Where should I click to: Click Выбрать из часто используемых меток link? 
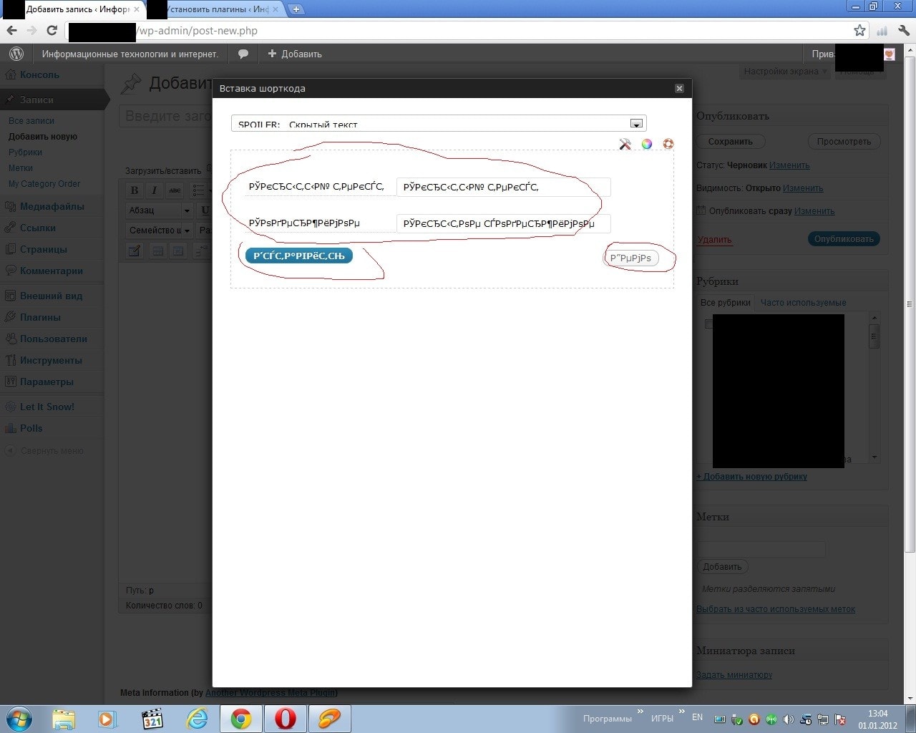(x=776, y=609)
